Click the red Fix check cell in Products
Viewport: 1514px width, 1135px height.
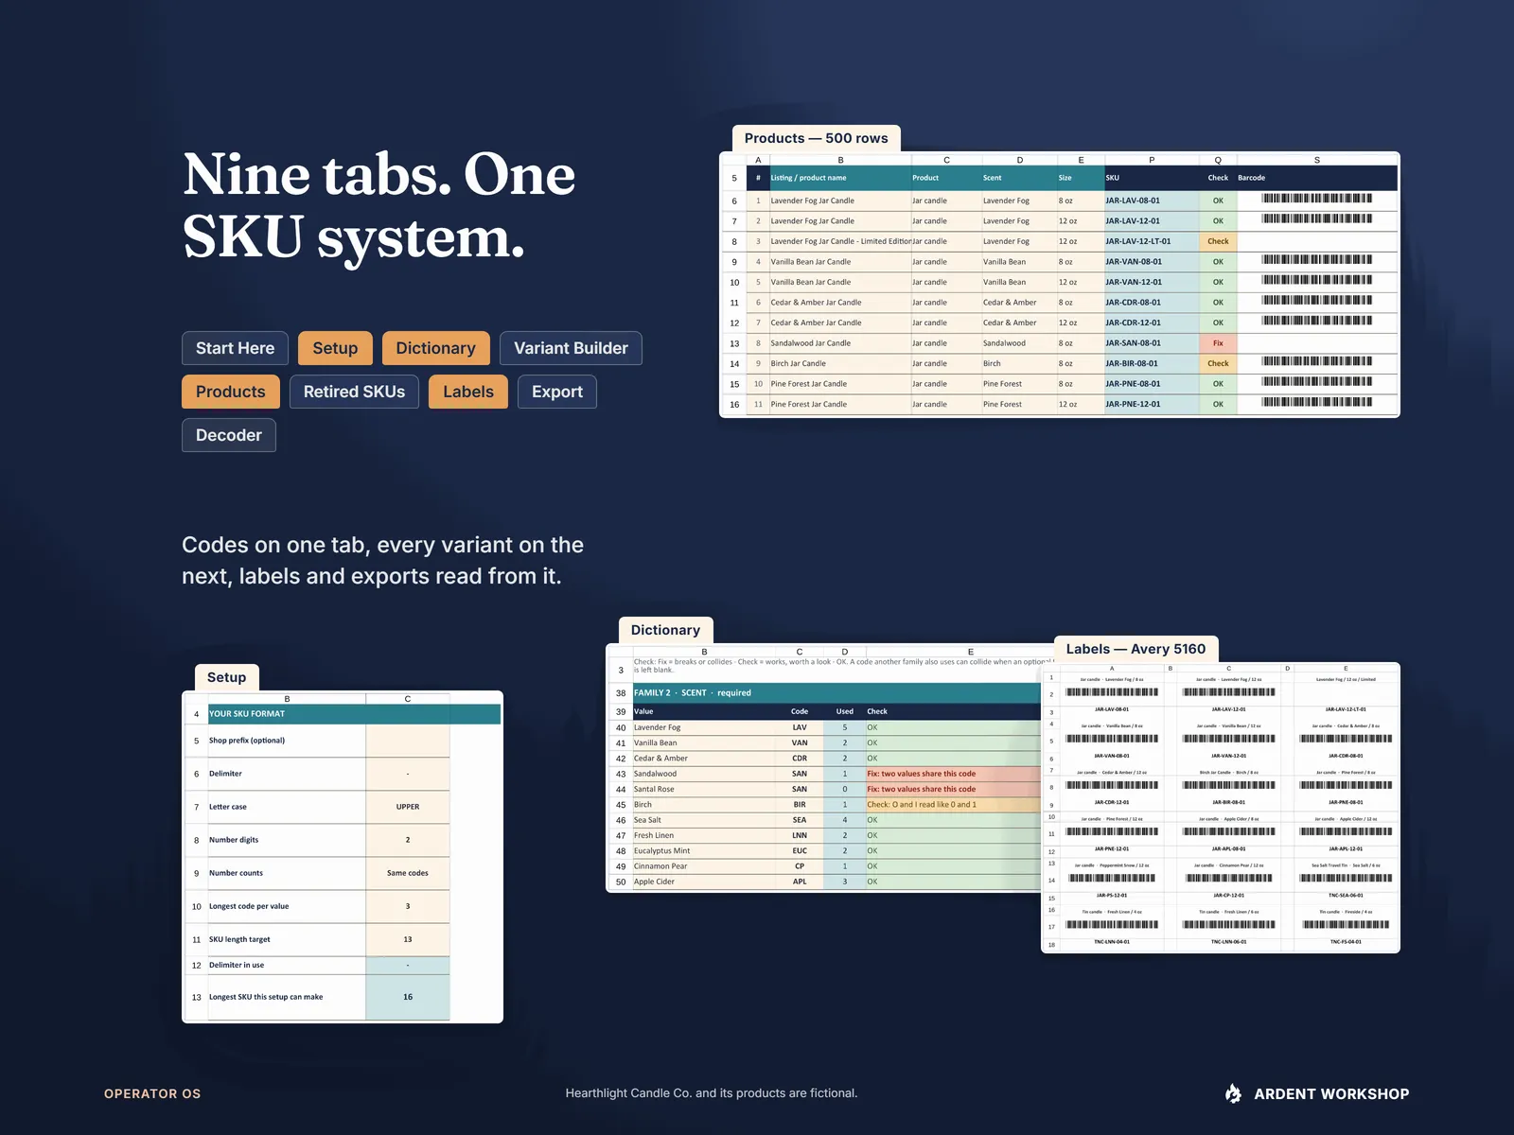tap(1218, 343)
